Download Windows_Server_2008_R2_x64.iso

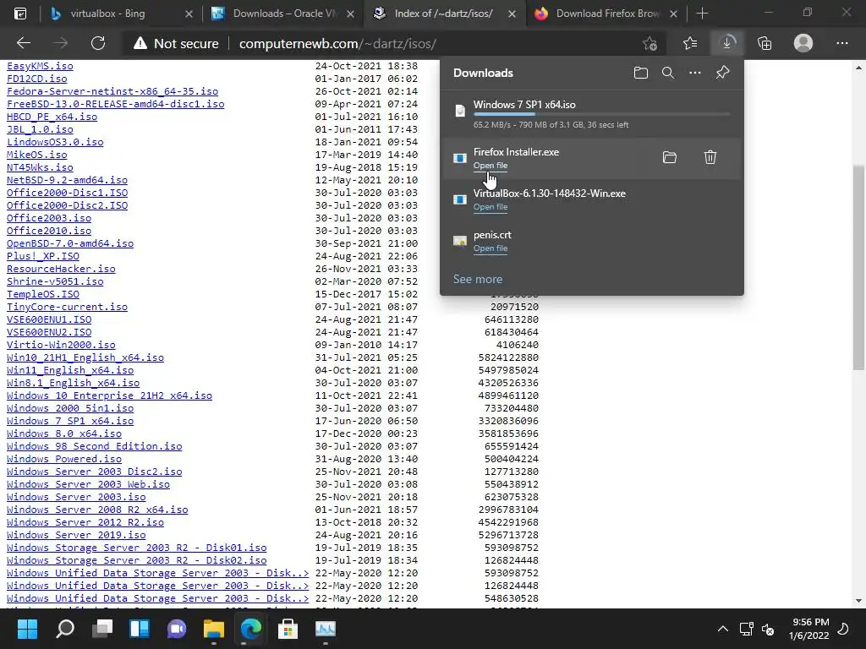pos(97,510)
